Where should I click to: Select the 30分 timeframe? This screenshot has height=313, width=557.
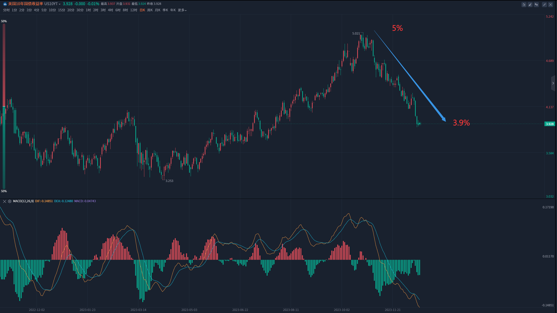tap(80, 10)
